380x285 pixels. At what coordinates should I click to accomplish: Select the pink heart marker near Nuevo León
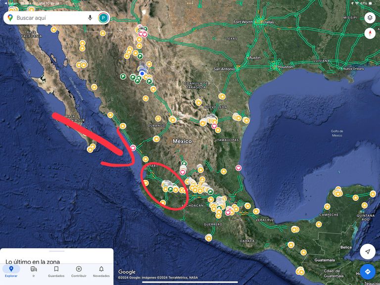(x=214, y=126)
